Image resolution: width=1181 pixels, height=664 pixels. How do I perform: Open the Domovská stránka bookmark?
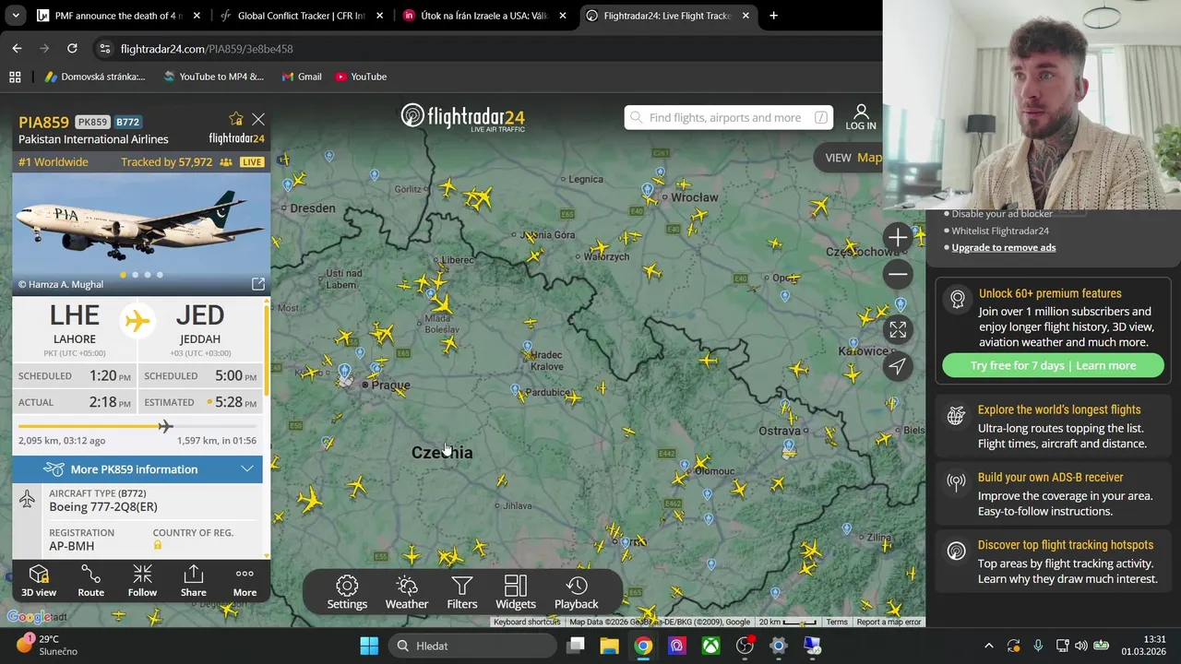(x=95, y=77)
